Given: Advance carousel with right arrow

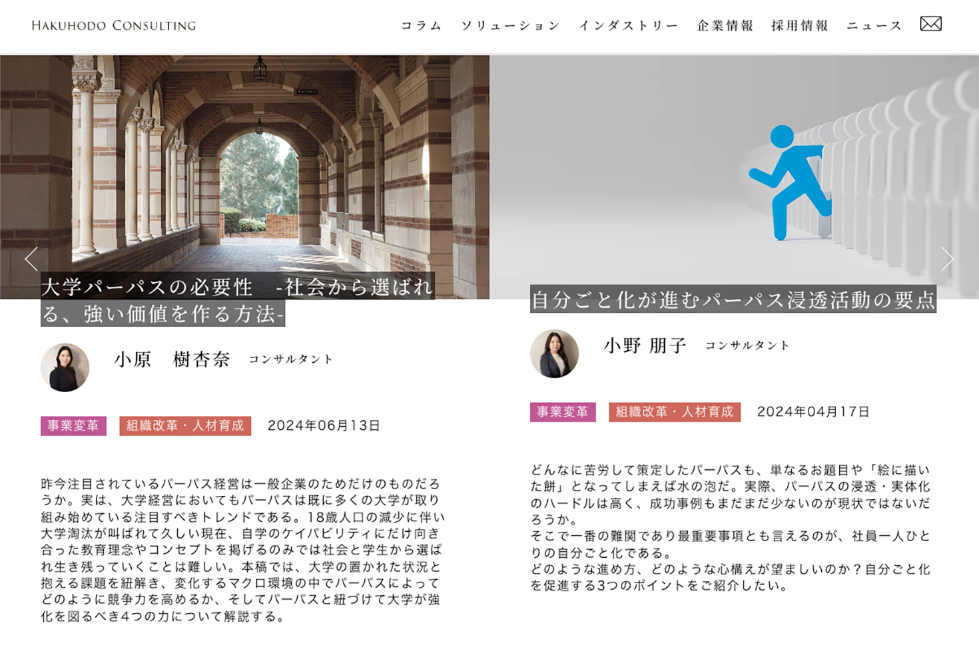Looking at the screenshot, I should pyautogui.click(x=946, y=258).
